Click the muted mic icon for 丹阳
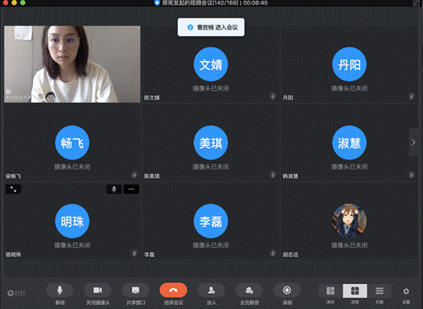 (x=412, y=97)
